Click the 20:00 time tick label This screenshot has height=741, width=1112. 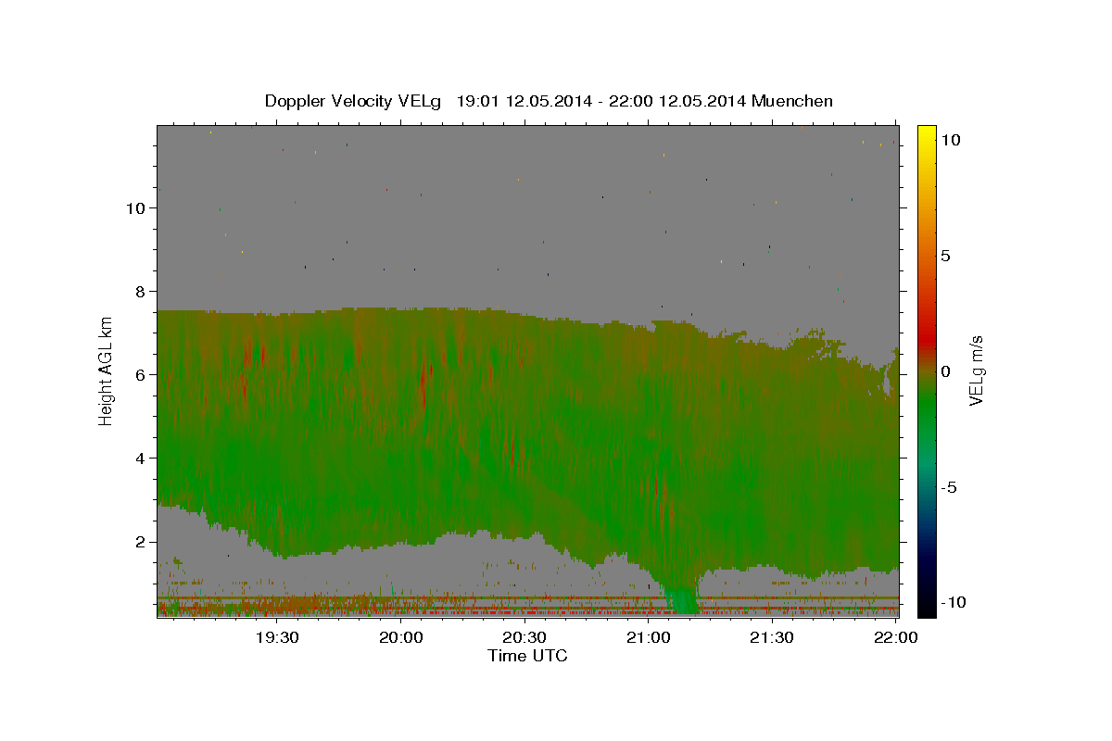tap(400, 637)
